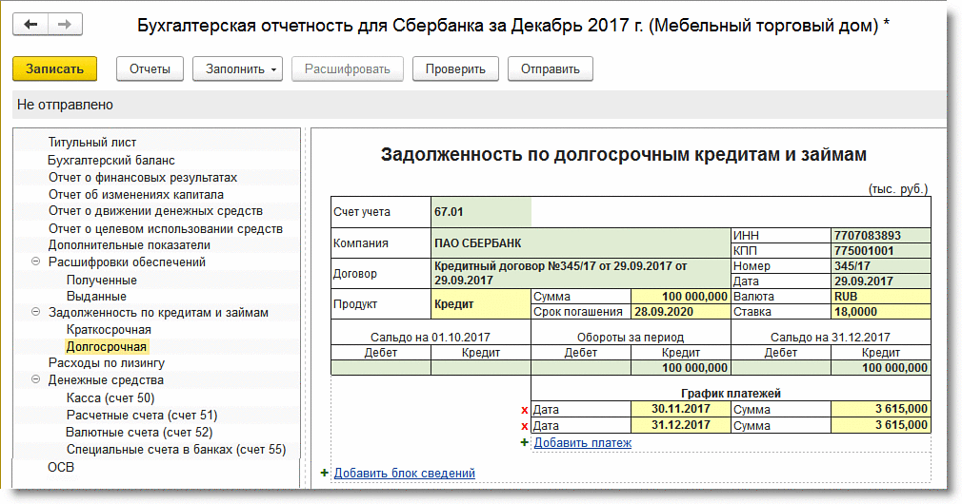This screenshot has height=504, width=962.
Task: Click the Добавить блок сведений link
Action: [404, 474]
